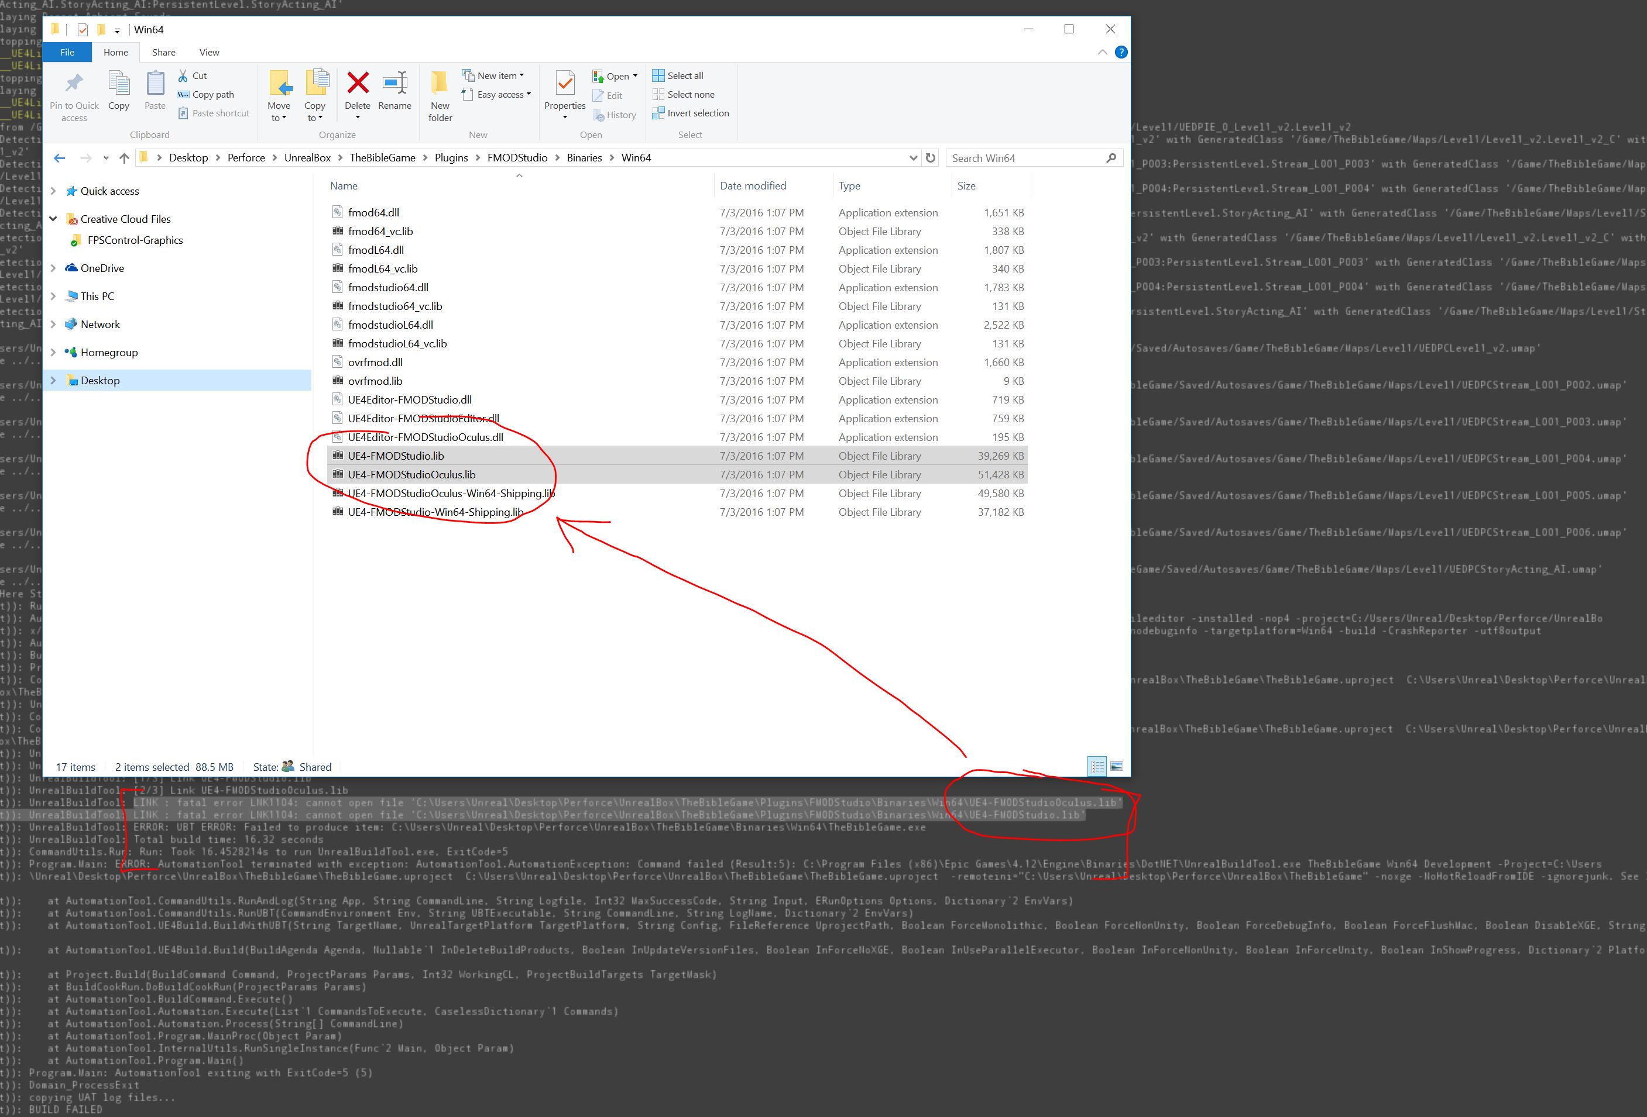Screen dimensions: 1647x1117
Task: Open Explorer help icon
Action: click(1121, 51)
